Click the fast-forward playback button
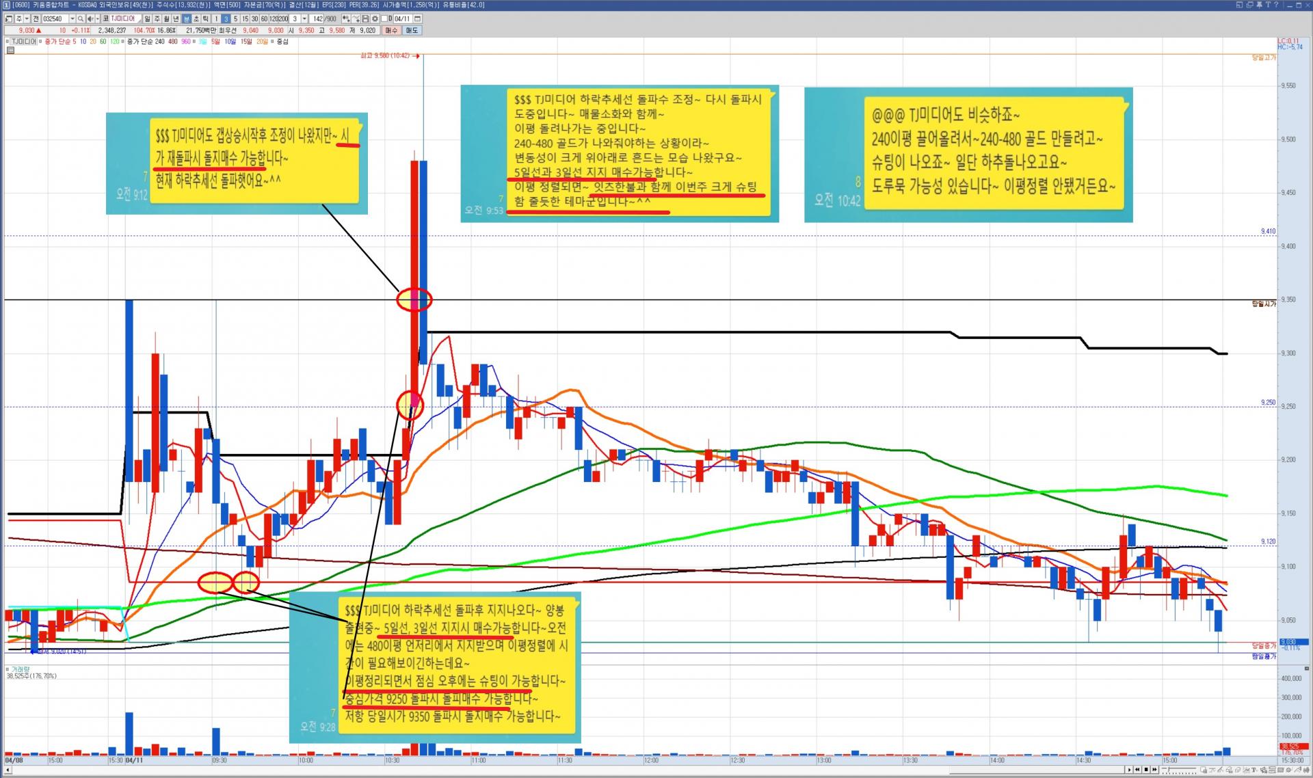1313x778 pixels. tap(1154, 769)
